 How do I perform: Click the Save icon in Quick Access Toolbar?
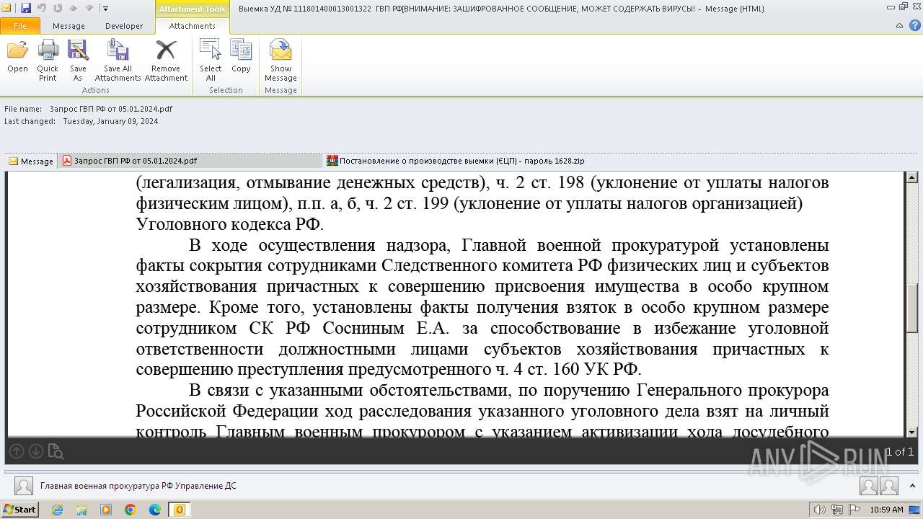pos(26,8)
